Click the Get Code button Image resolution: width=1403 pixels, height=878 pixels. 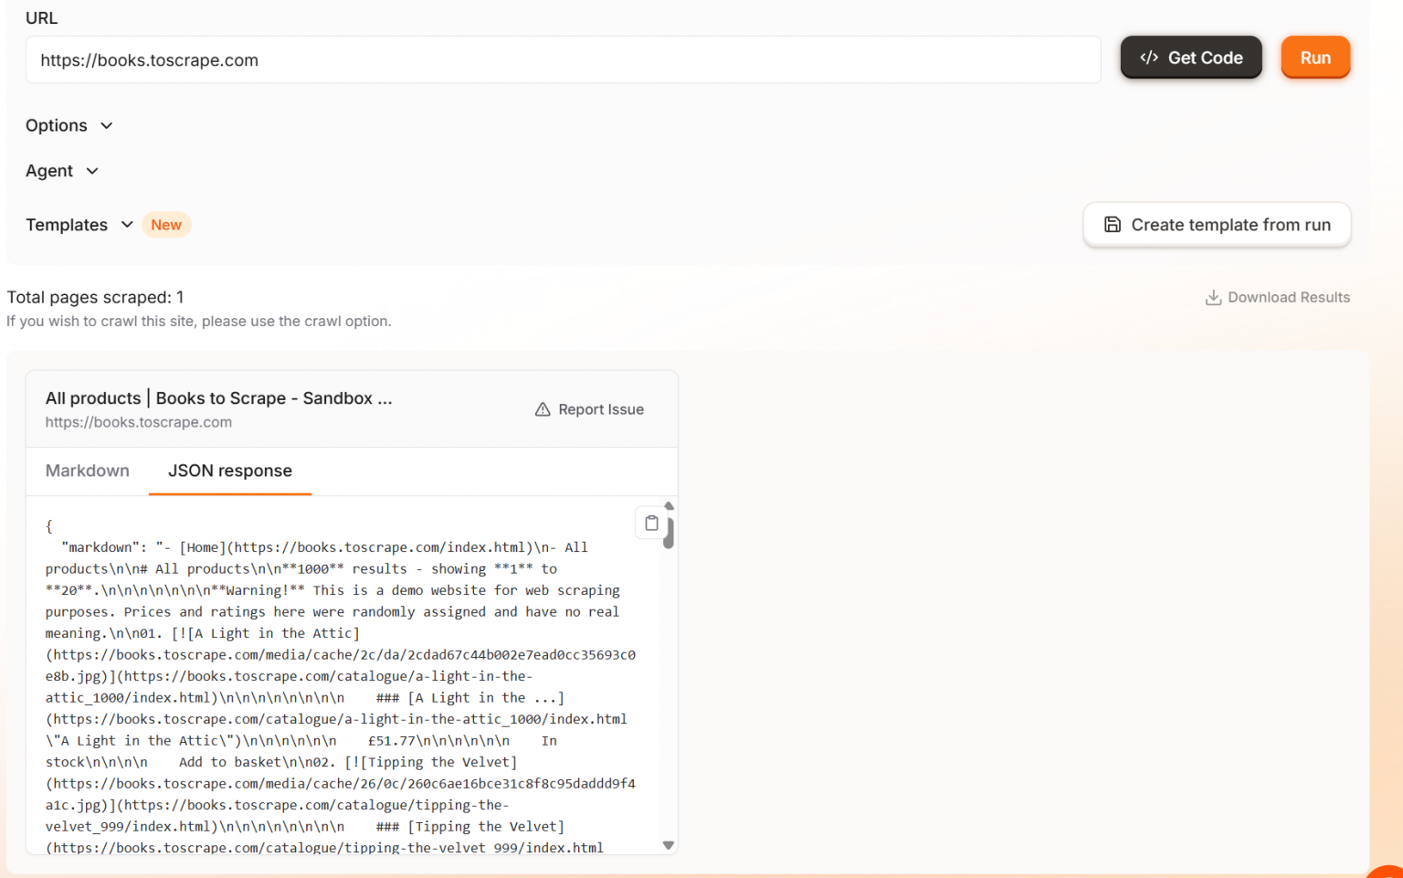[x=1191, y=57]
